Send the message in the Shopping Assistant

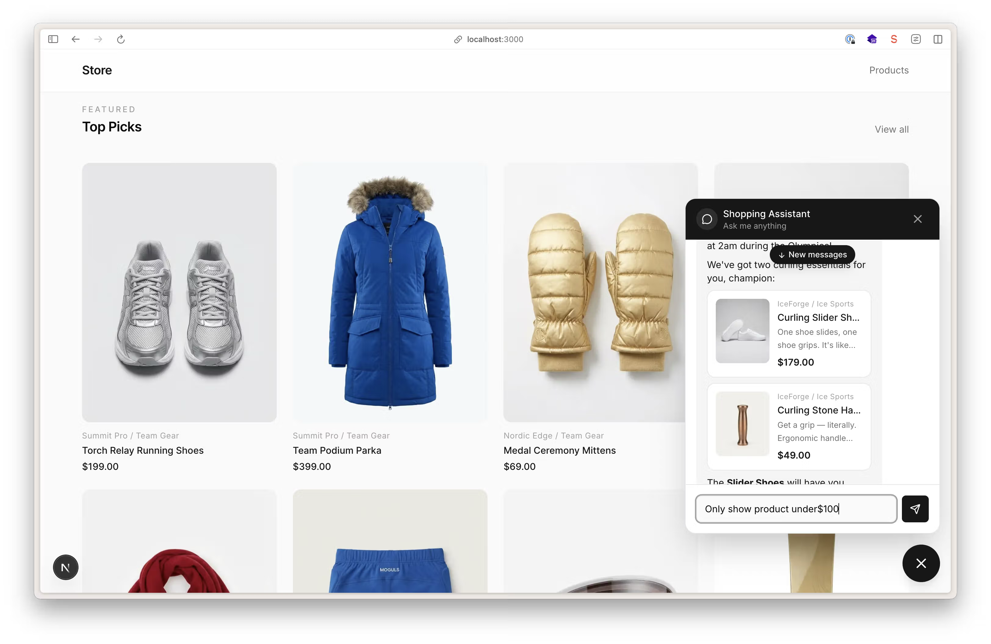pyautogui.click(x=915, y=509)
